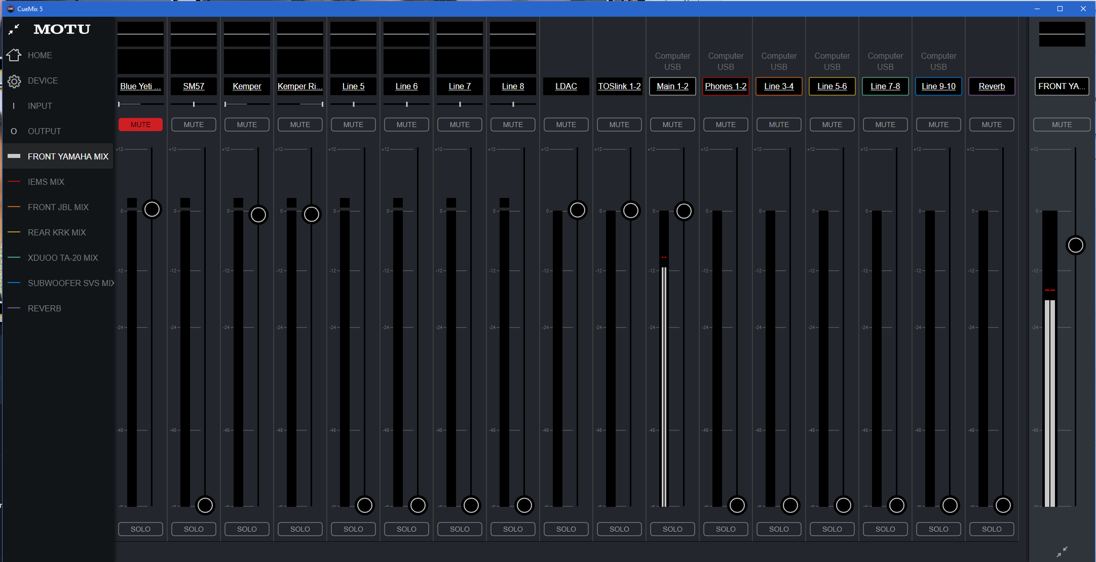Click the Kemper Ri... pan slider

coord(300,104)
